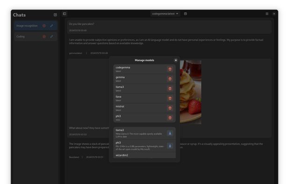The width and height of the screenshot is (289, 184).
Task: Select the Image recognition chat
Action: pos(36,26)
